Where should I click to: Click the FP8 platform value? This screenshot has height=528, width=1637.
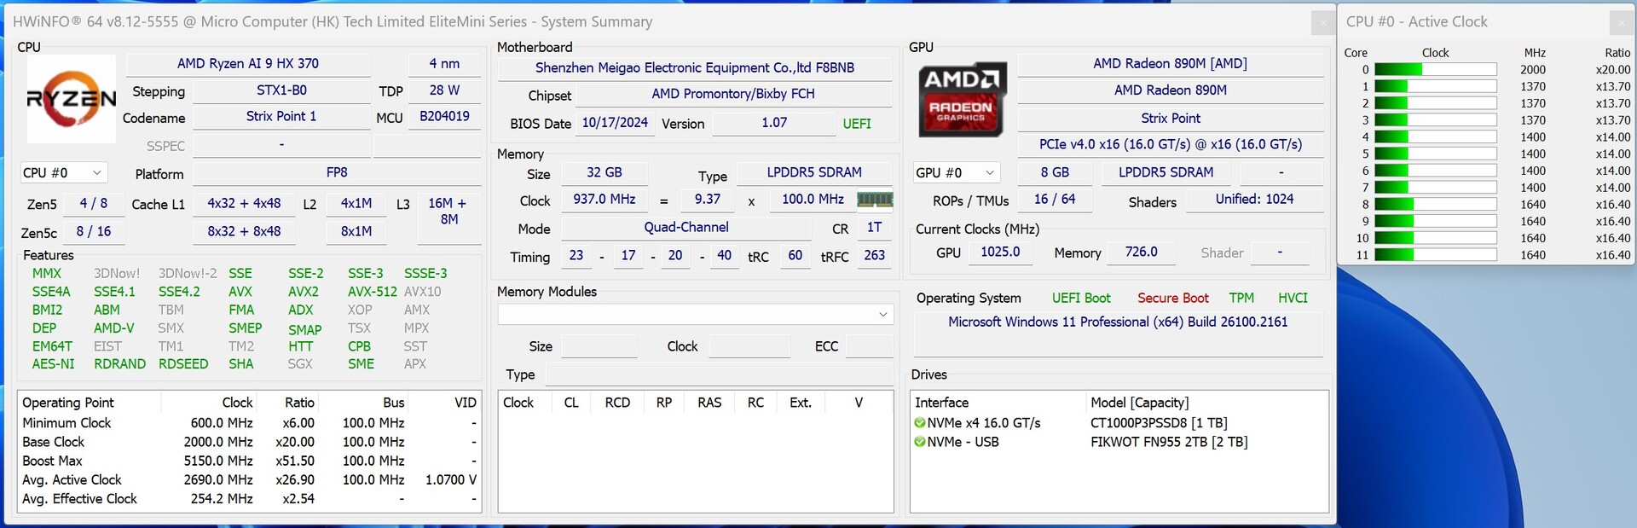click(x=337, y=173)
